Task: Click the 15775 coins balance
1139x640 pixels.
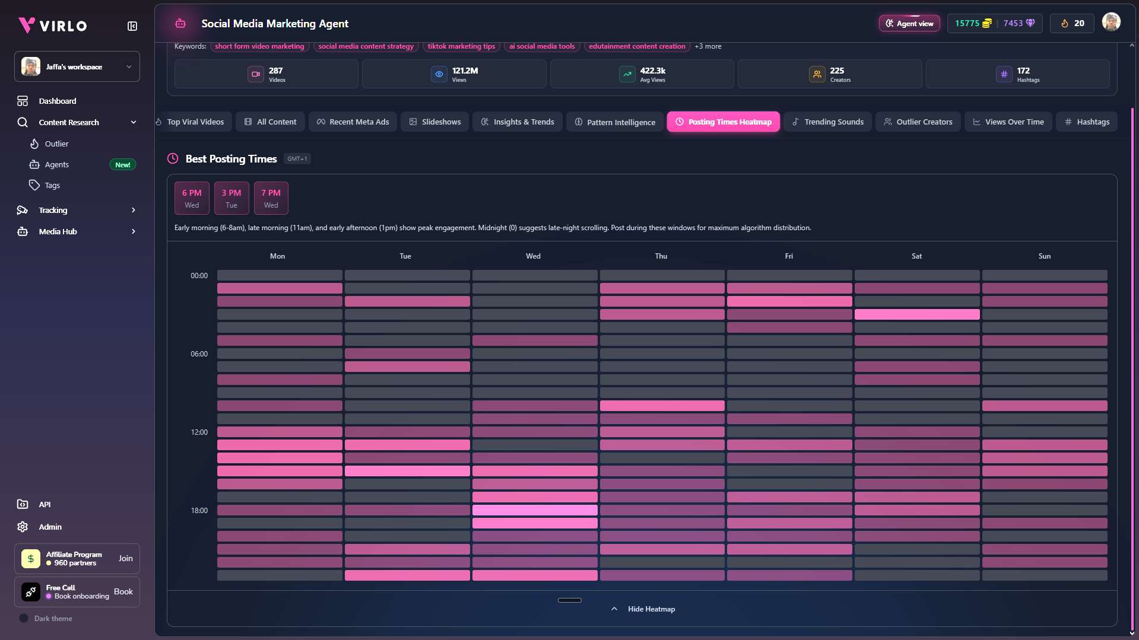Action: [x=973, y=23]
